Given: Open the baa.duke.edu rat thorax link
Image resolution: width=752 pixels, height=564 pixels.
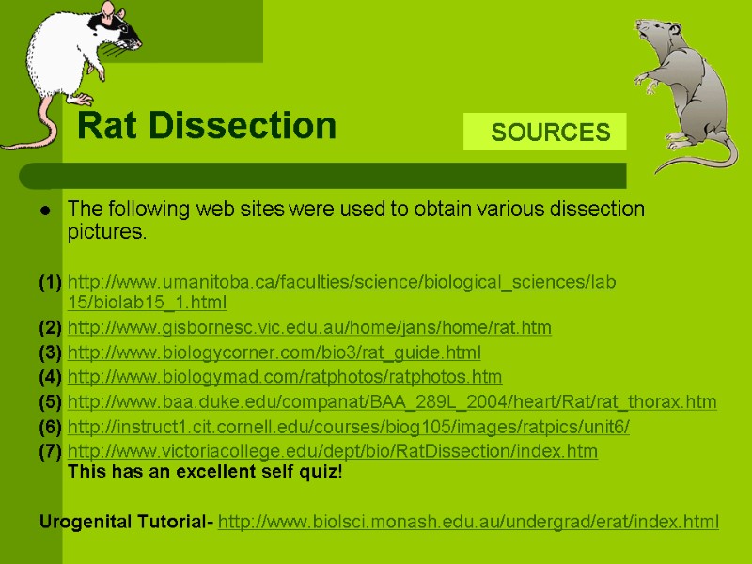Looking at the screenshot, I should (392, 402).
